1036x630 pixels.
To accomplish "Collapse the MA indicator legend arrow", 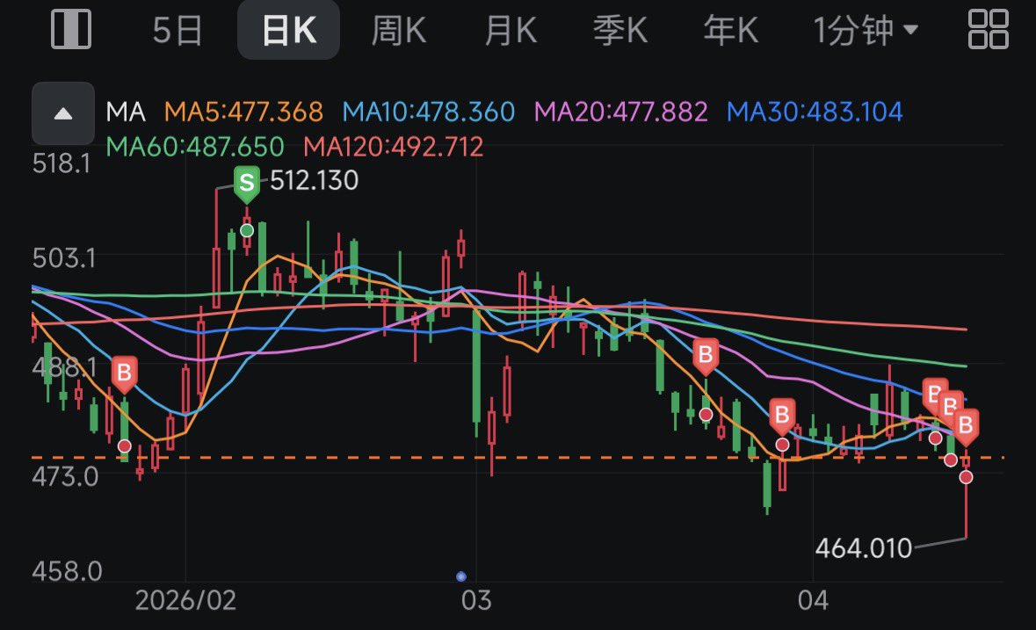I will tap(63, 113).
